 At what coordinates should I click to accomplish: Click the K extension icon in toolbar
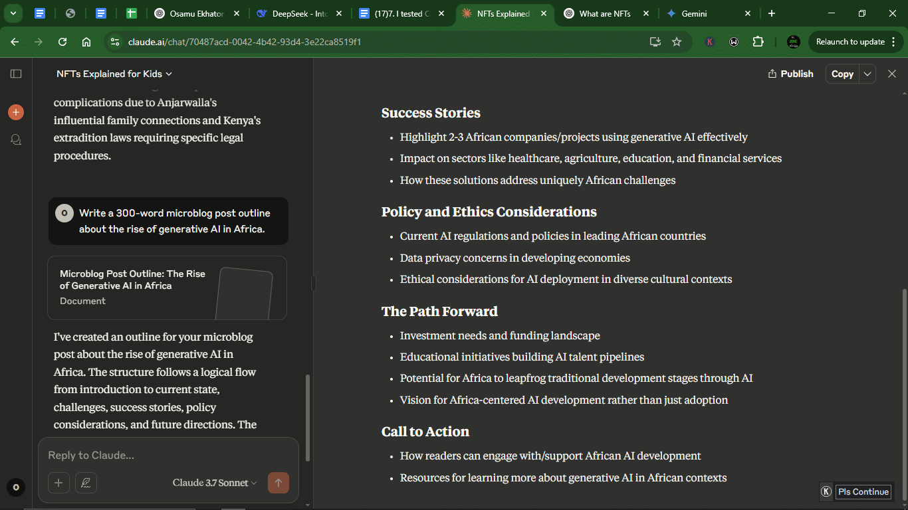(x=710, y=42)
